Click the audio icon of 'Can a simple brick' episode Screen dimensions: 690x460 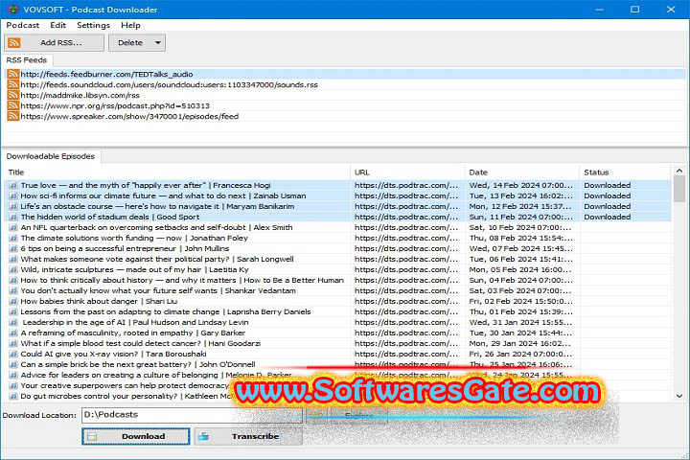pos(13,365)
